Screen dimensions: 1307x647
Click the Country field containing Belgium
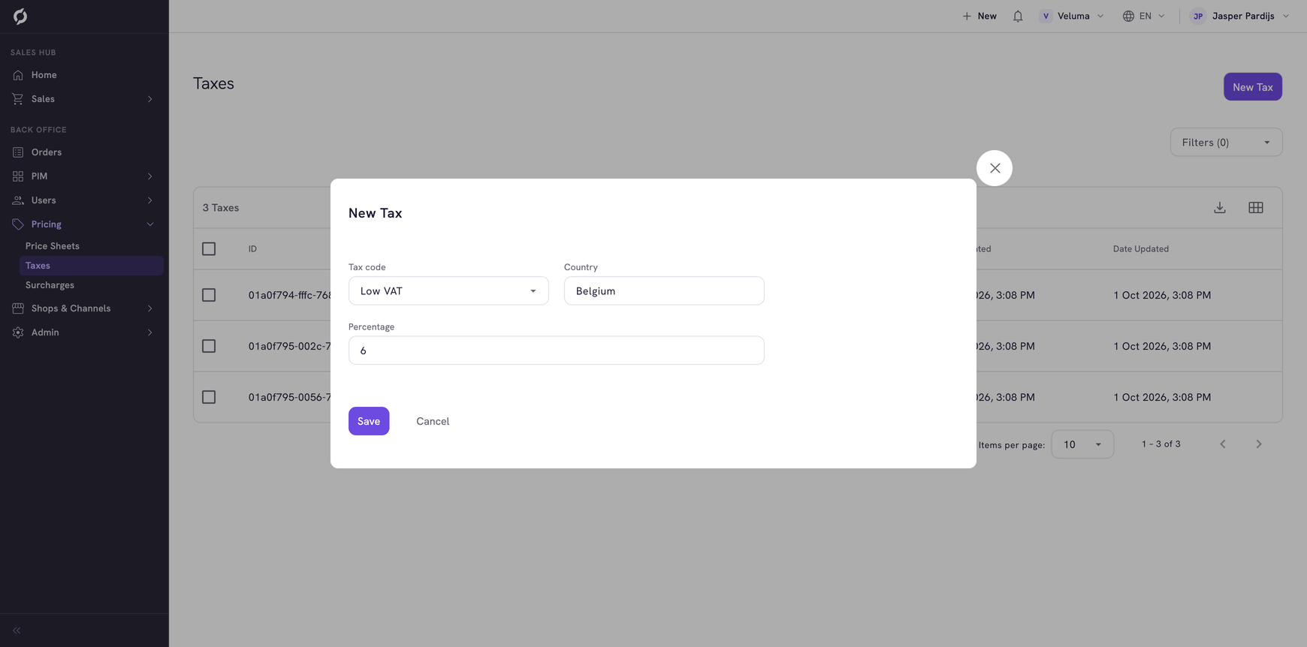(x=664, y=291)
